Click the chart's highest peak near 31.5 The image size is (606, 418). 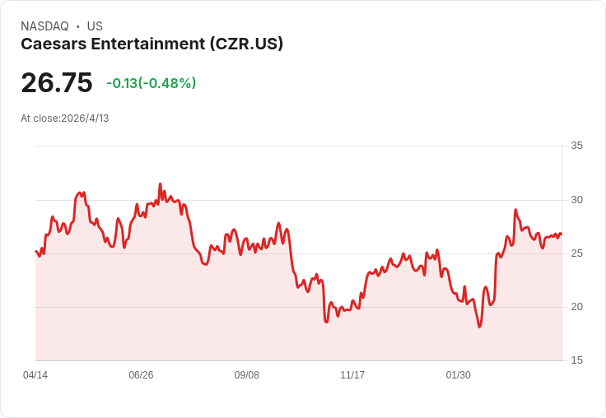pos(160,183)
